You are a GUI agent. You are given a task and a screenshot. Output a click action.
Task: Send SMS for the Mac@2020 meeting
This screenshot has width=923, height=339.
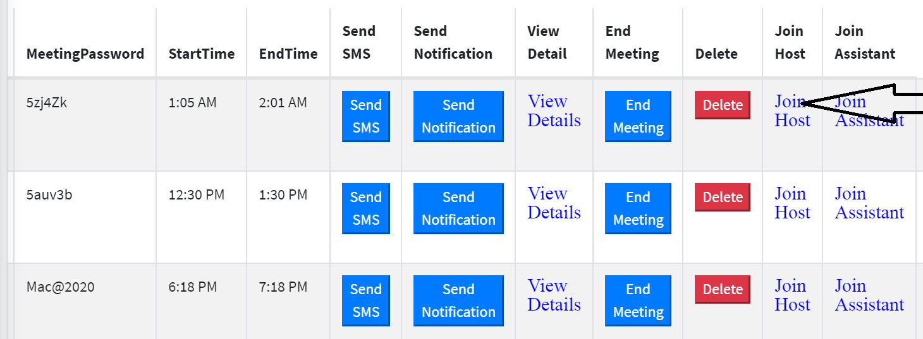tap(366, 300)
